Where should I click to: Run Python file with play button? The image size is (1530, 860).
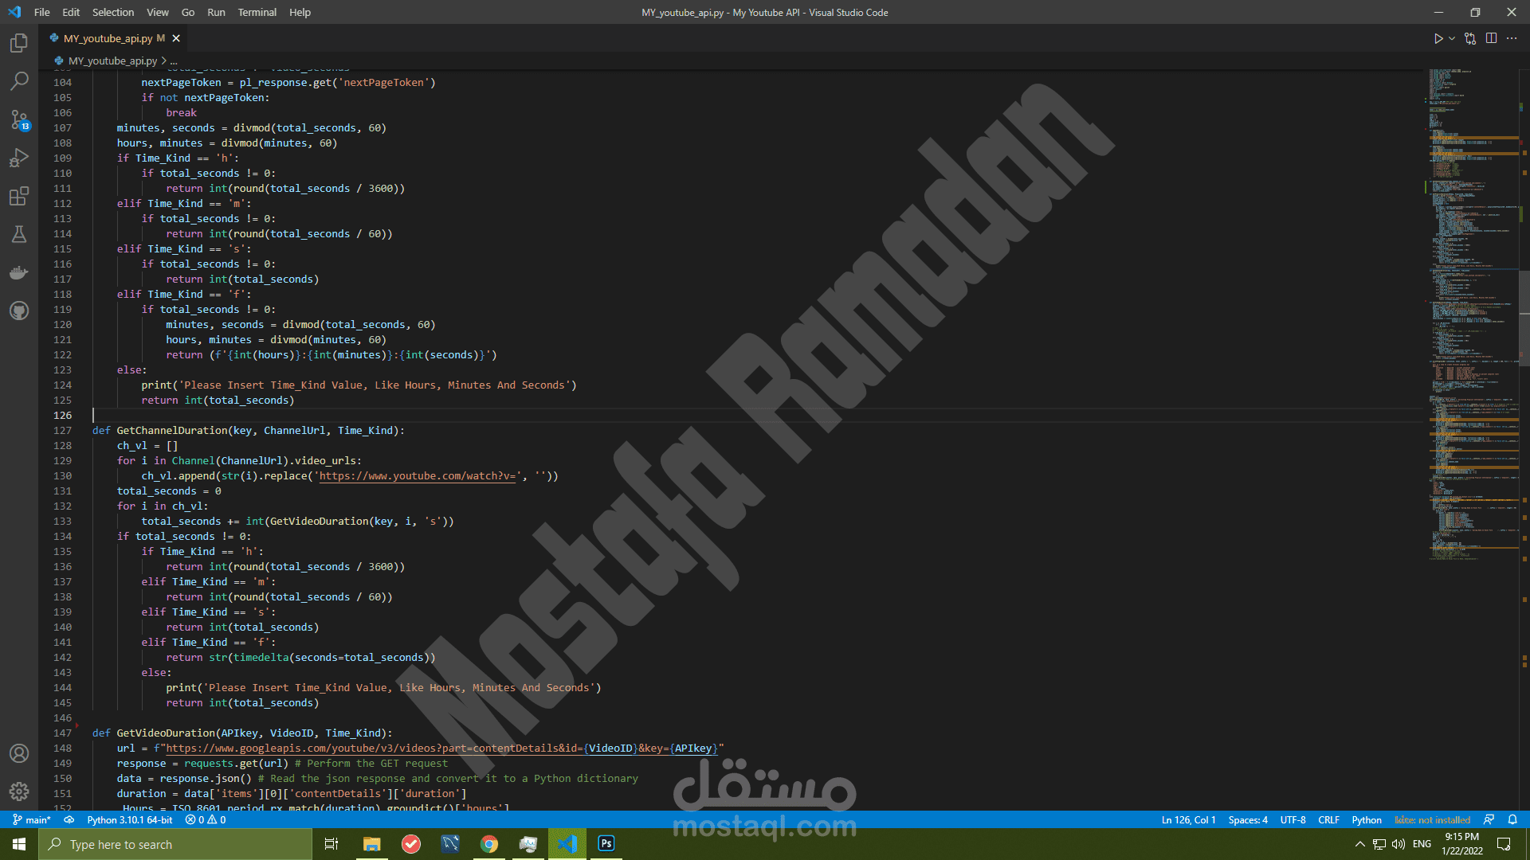pos(1438,38)
